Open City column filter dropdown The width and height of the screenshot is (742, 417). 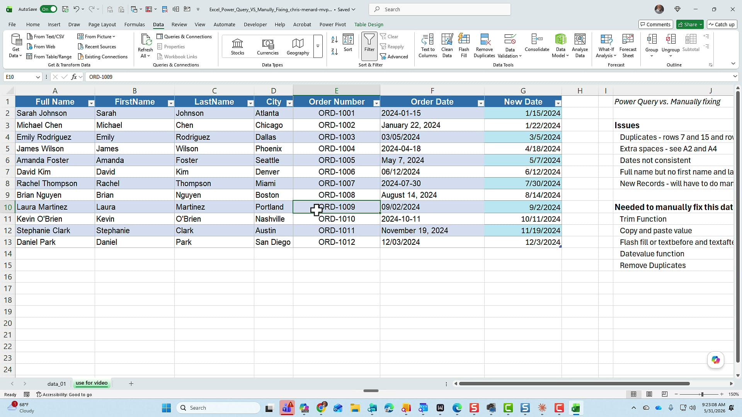(289, 103)
